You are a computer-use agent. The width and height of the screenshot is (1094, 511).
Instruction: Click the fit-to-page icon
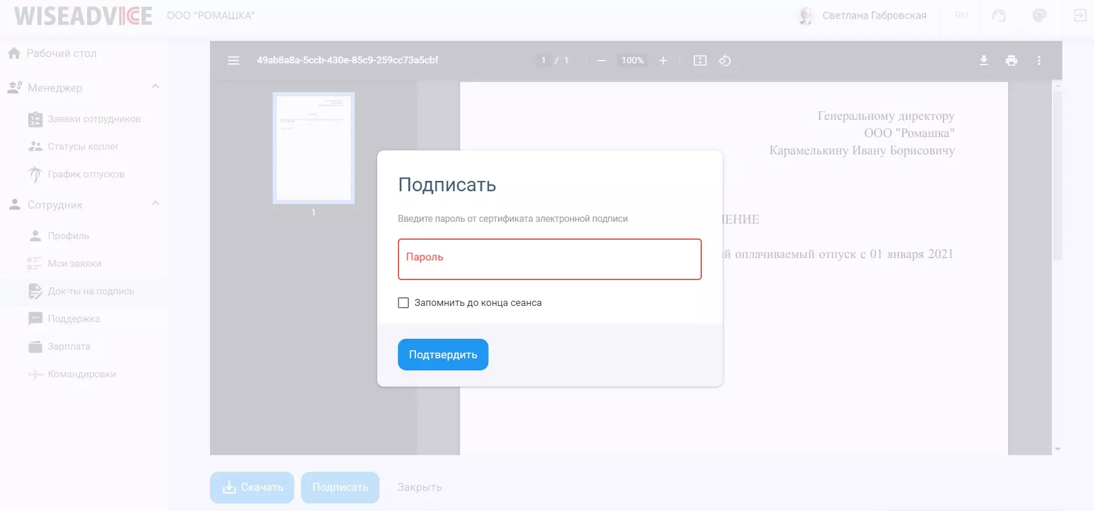700,60
